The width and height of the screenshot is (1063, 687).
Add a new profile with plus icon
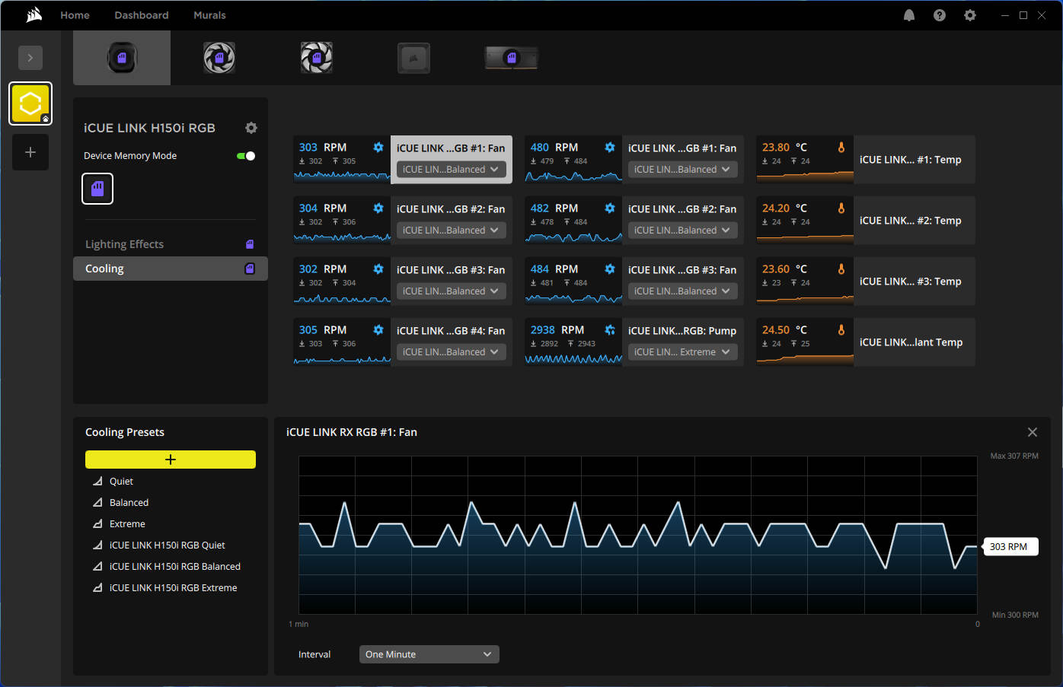[x=30, y=152]
